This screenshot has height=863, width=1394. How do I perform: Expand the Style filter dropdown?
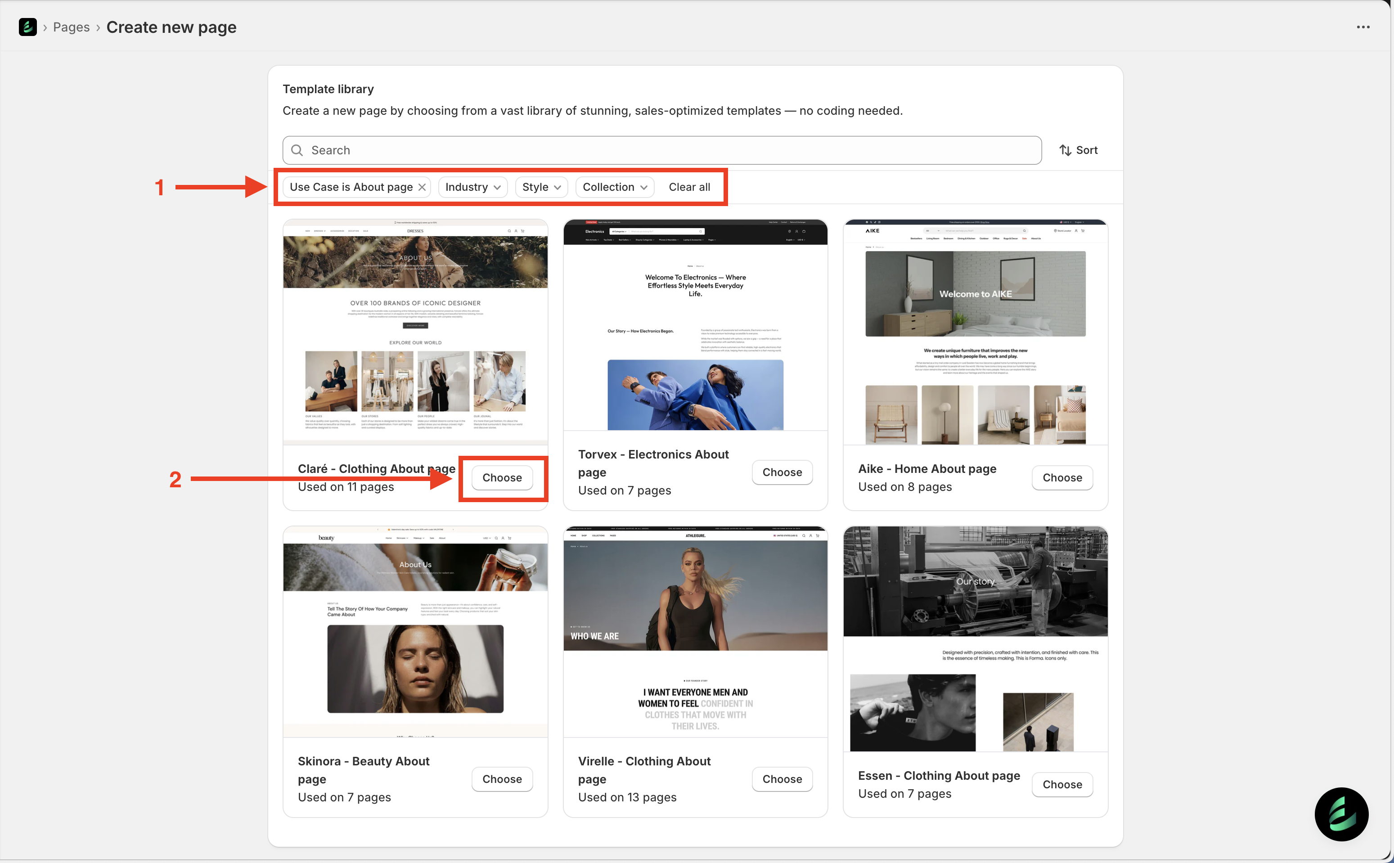[541, 187]
